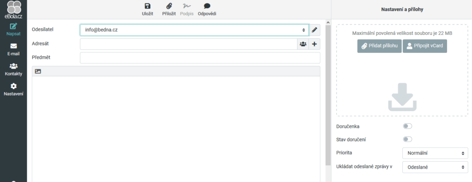This screenshot has height=182, width=472.
Task: Click the Maximální povolená velikost souboru text
Action: point(402,34)
